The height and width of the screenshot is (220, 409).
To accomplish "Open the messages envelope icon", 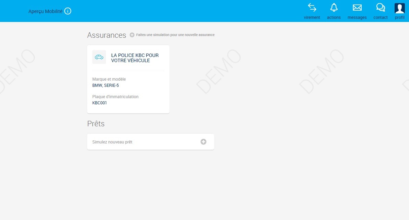I will point(357,7).
